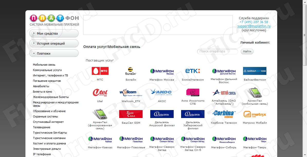Select the Megafon Tver logo
Viewport: 307px width, 157px height.
255,139
